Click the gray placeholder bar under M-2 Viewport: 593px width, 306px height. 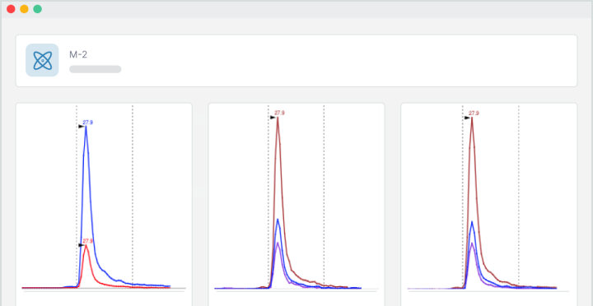click(96, 69)
